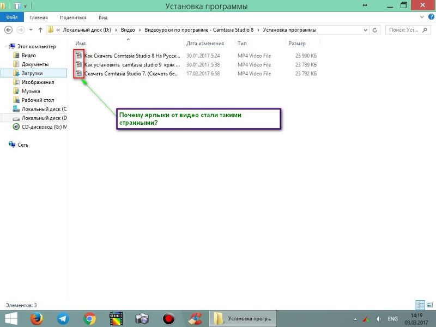Open the Файл menu tab

click(12, 17)
